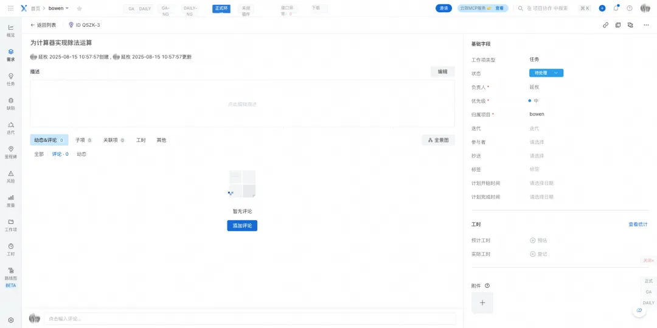Open help question mark icon
This screenshot has width=657, height=328.
coord(630,8)
